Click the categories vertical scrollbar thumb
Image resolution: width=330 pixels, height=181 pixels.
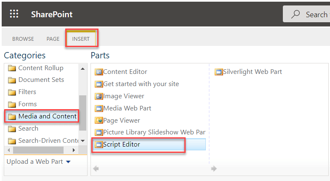tap(82, 113)
